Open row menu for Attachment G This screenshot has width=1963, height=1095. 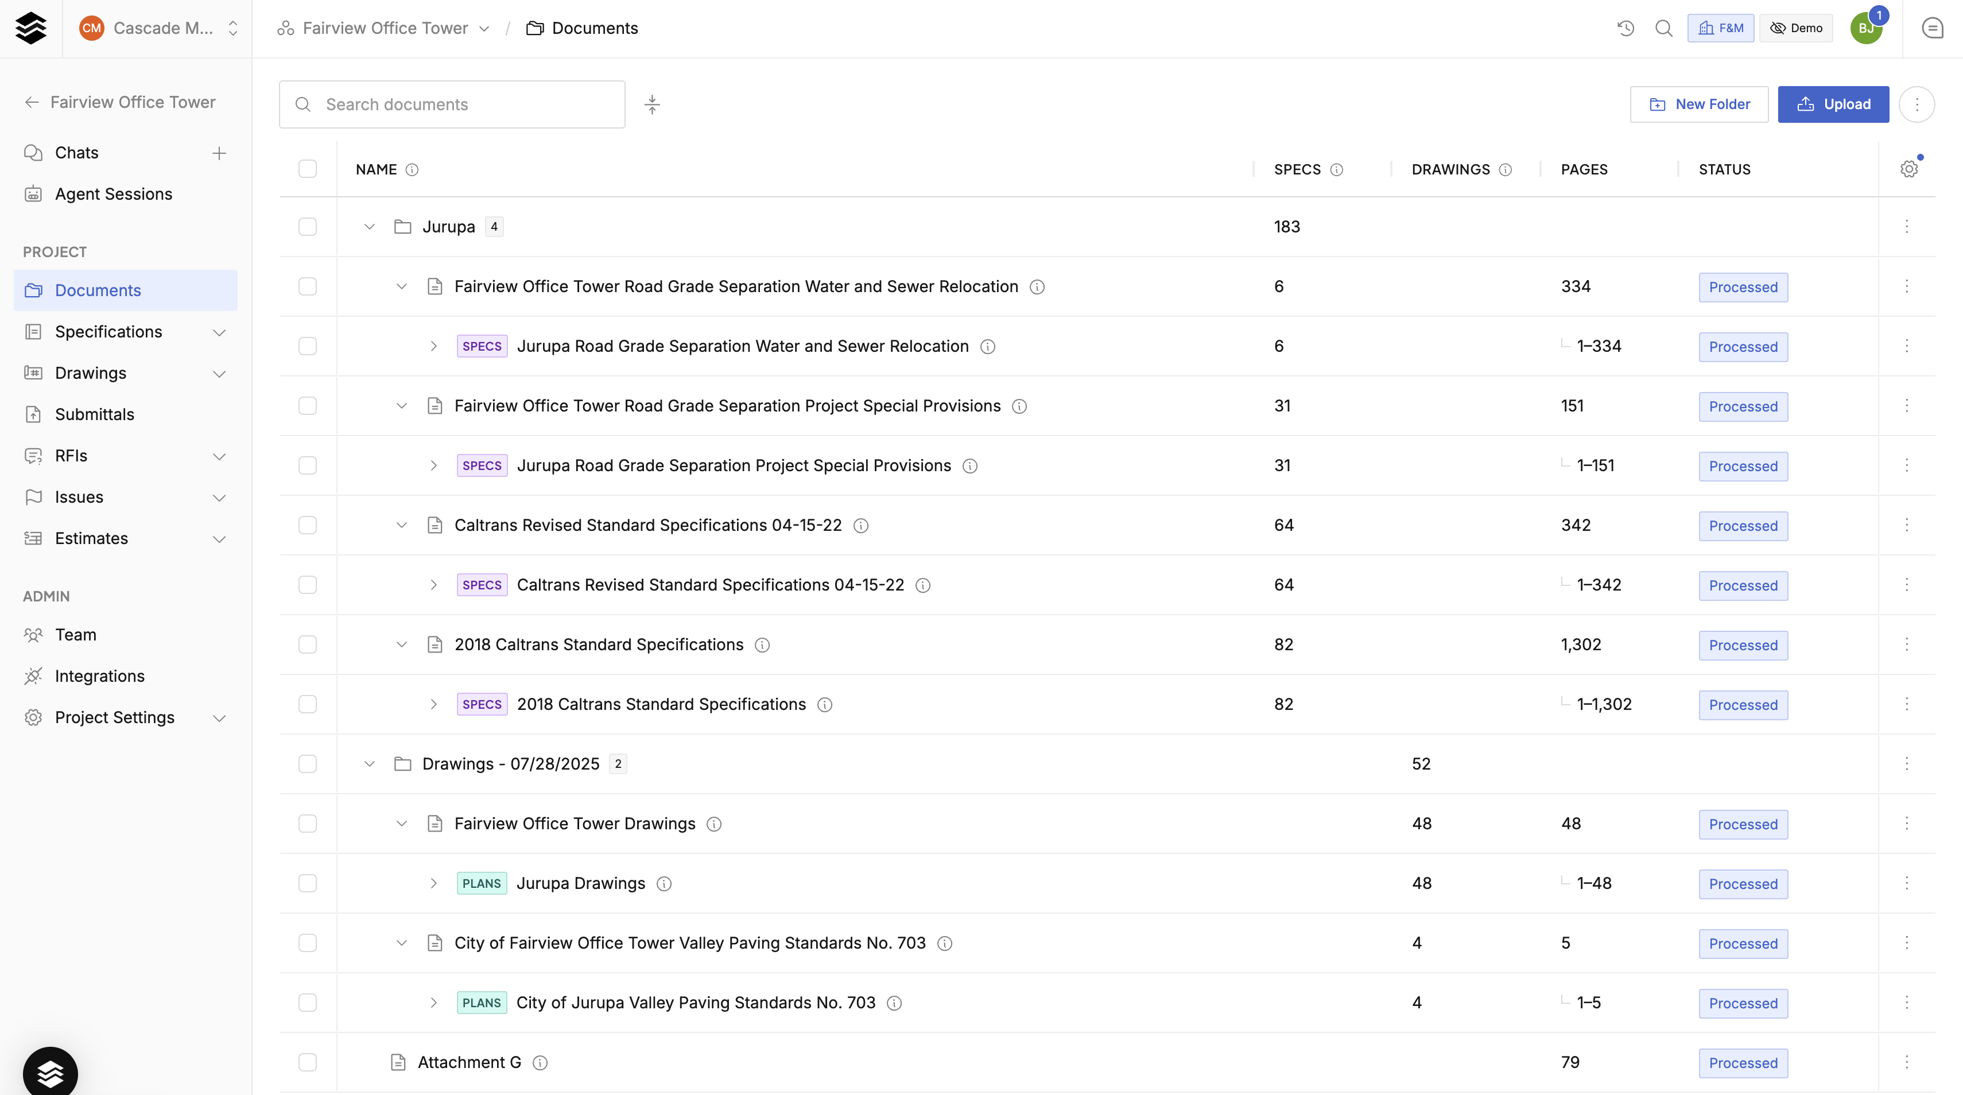pos(1907,1062)
